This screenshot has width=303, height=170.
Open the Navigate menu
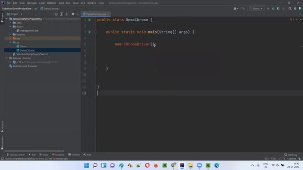[x=32, y=3]
